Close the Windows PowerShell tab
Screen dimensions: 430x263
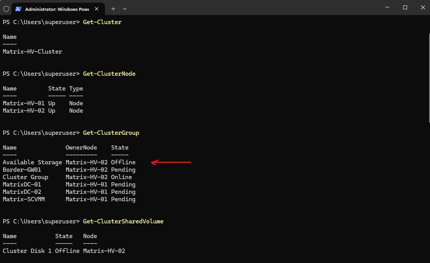(x=97, y=9)
